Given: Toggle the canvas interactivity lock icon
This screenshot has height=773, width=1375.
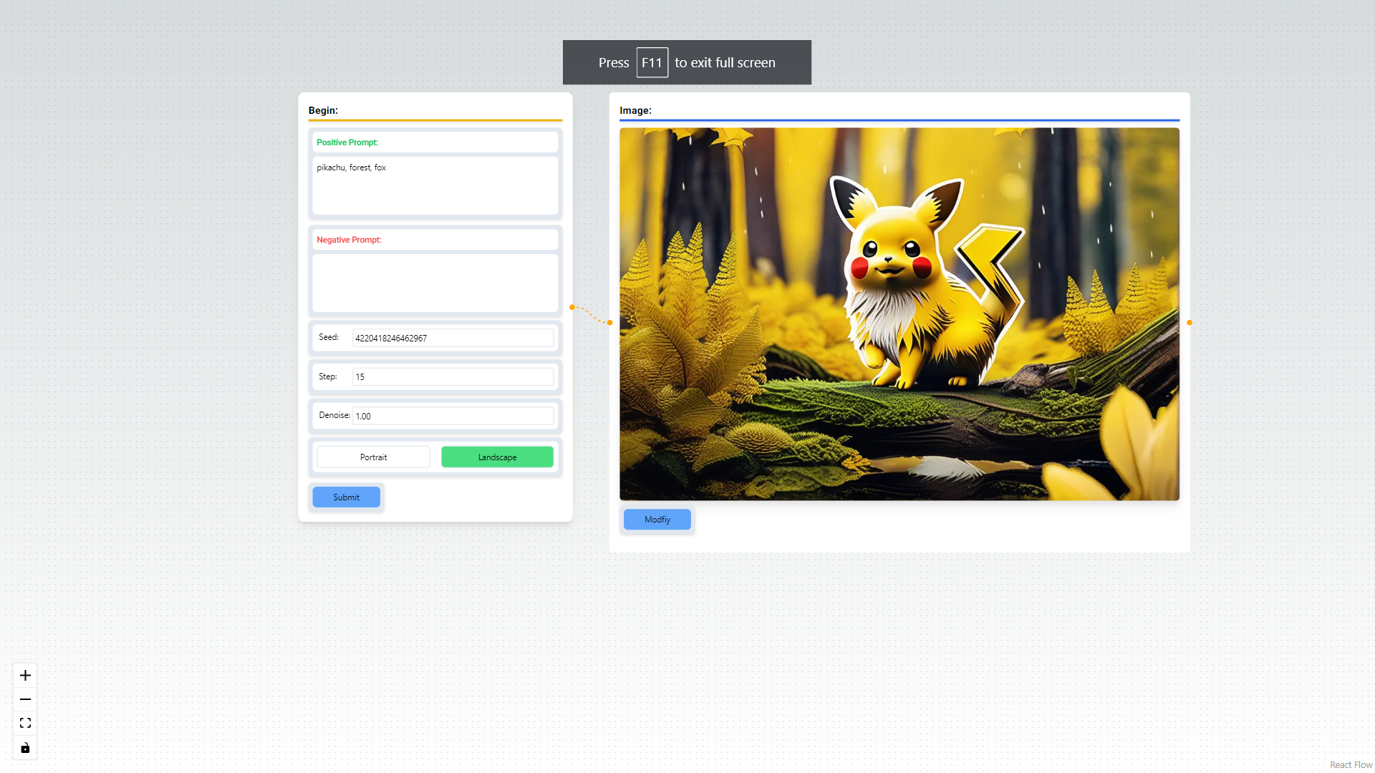Looking at the screenshot, I should [25, 747].
